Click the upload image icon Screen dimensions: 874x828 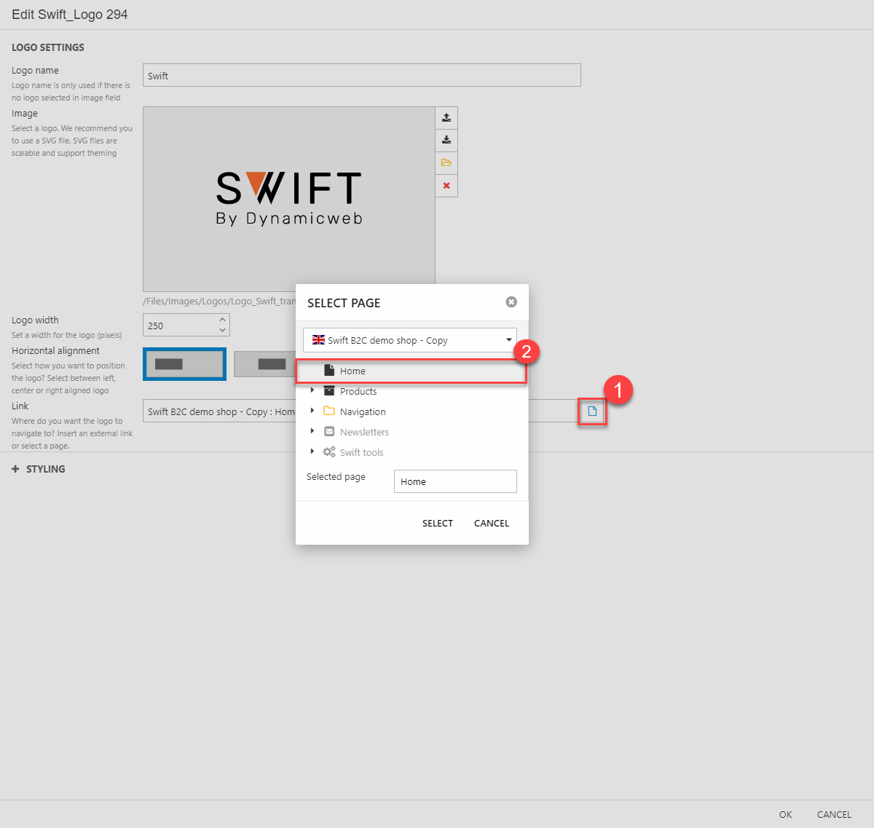click(446, 117)
